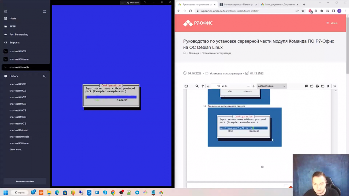Image resolution: width=349 pixels, height=196 pixels.
Task: Go back in the browser
Action: tap(179, 11)
